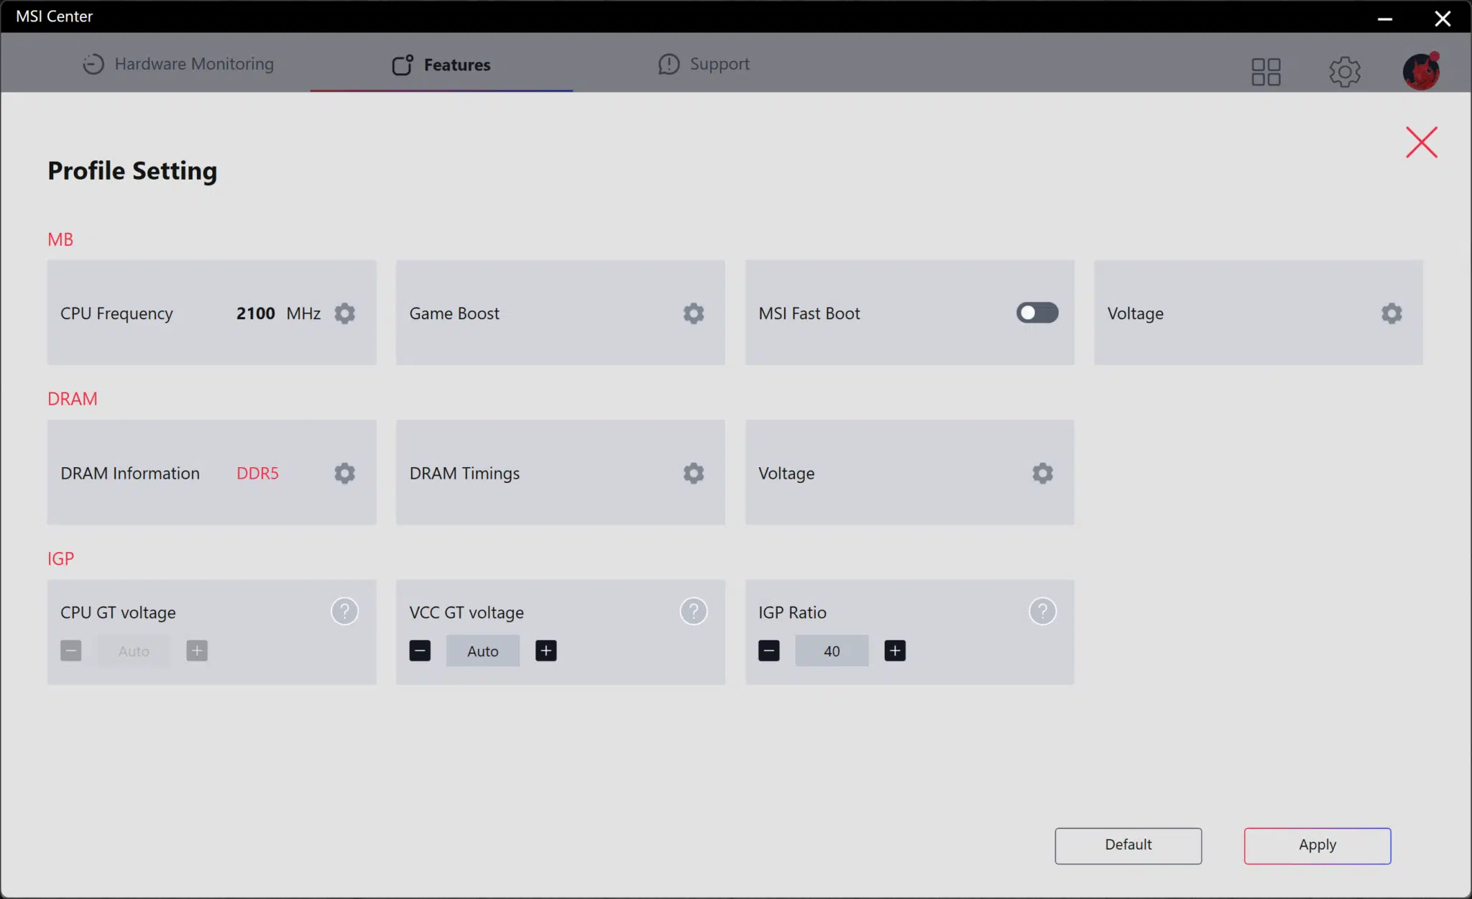Increase IGP Ratio with plus button

895,651
